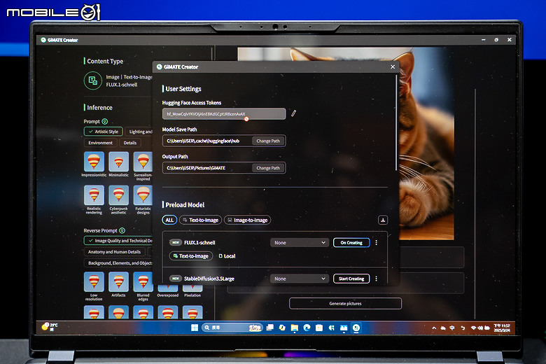Toggle the Details prompt category chip
The width and height of the screenshot is (546, 364).
pyautogui.click(x=130, y=143)
